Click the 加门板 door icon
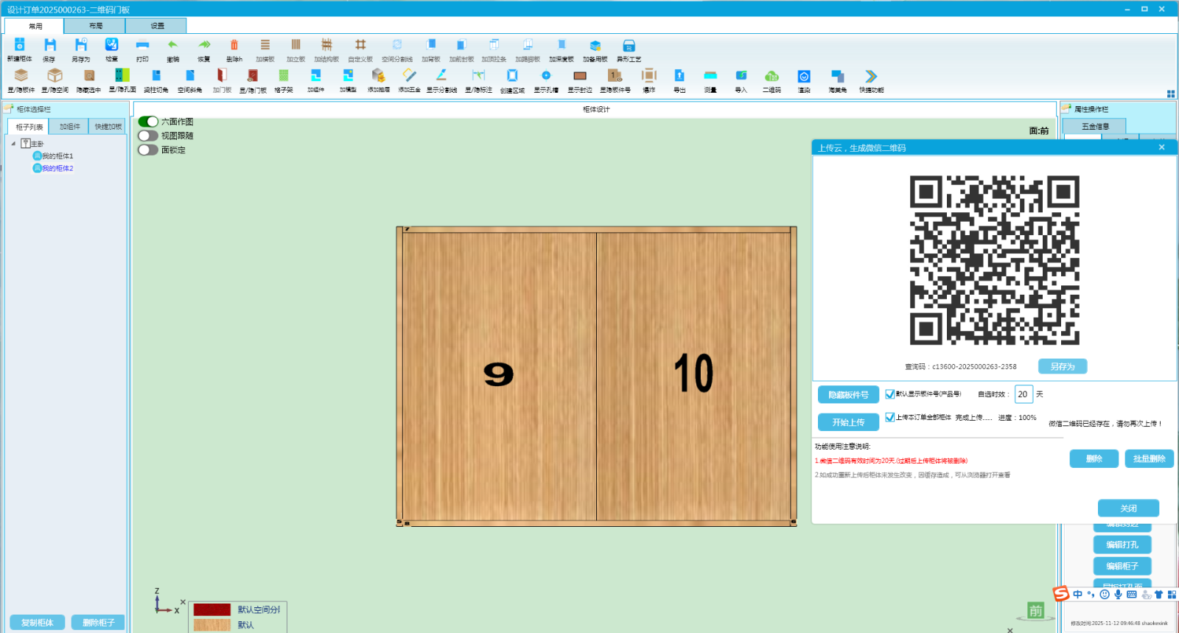The width and height of the screenshot is (1179, 633). (x=222, y=76)
